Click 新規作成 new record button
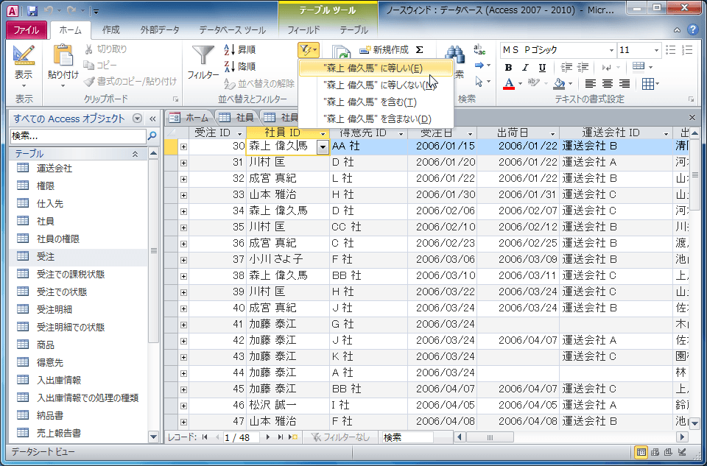The width and height of the screenshot is (707, 466). [x=384, y=49]
